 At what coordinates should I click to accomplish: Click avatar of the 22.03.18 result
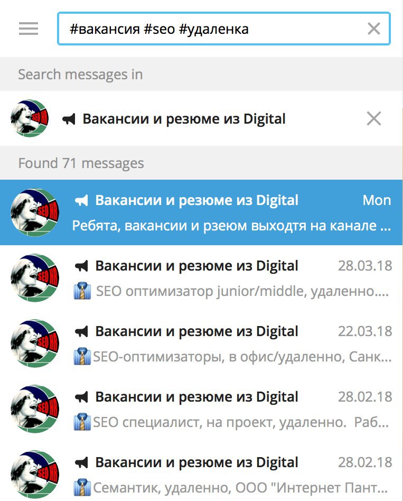click(x=35, y=344)
